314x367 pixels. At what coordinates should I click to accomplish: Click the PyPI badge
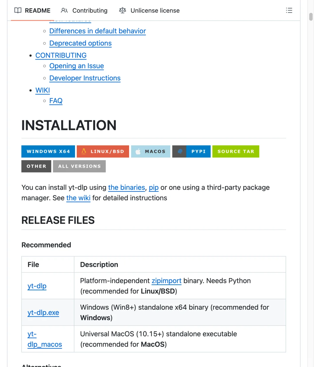click(x=191, y=151)
